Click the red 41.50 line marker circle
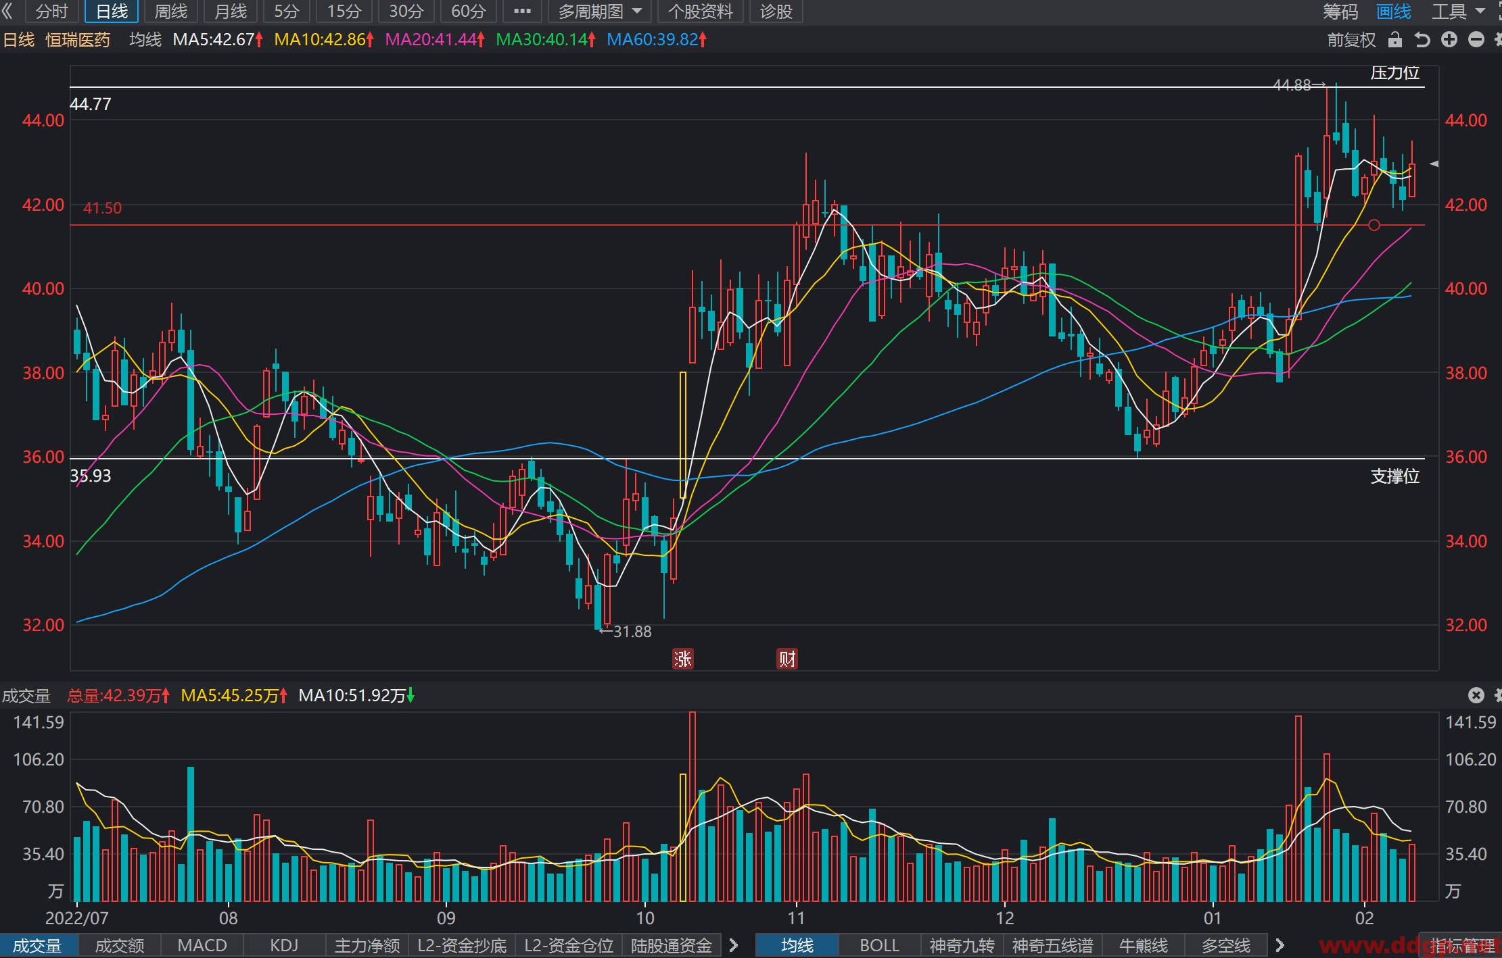The image size is (1502, 958). 1374,225
